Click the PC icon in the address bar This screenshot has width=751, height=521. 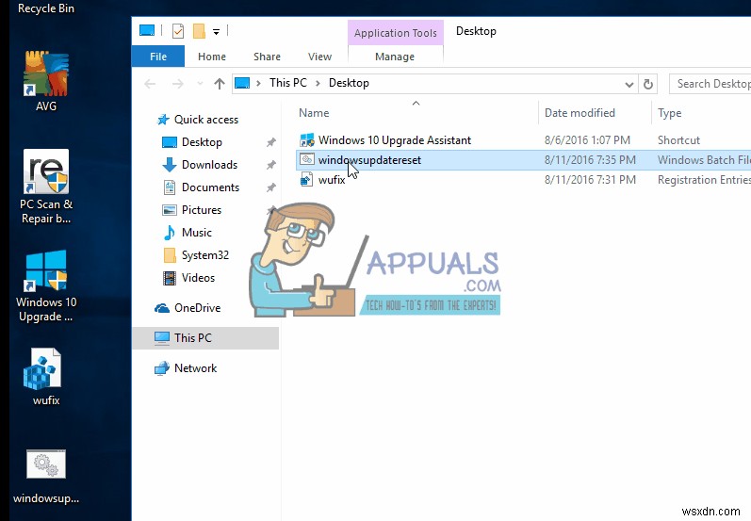pyautogui.click(x=242, y=83)
